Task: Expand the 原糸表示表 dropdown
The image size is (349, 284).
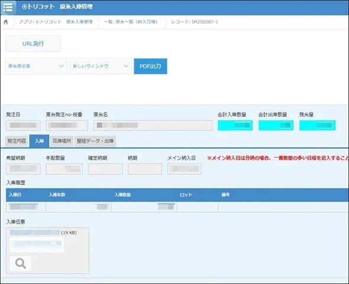Action: coord(36,66)
